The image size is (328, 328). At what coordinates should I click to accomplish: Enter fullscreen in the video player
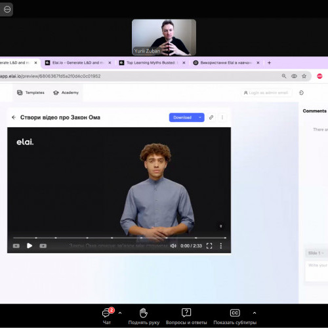coord(209,246)
